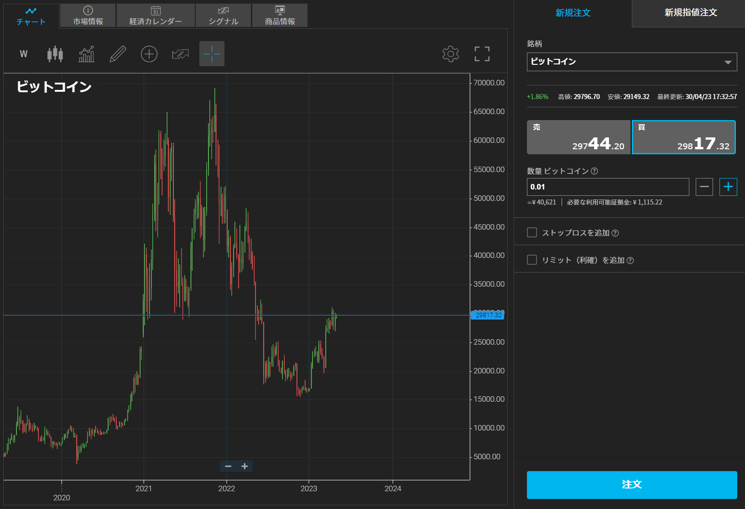Select the candlestick chart type icon
Screen dimensions: 745x509
click(55, 54)
